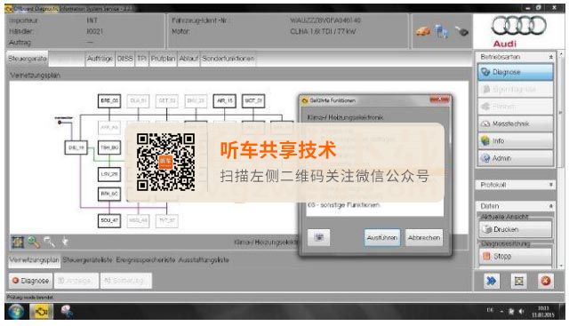Click the small icon button in dialog

coord(319,237)
